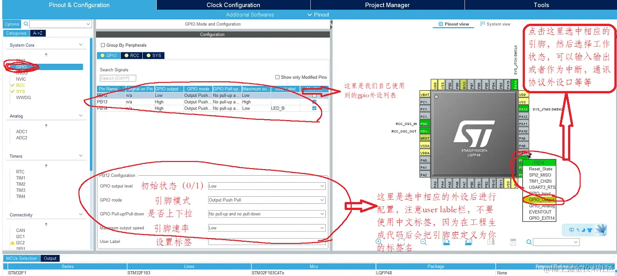This screenshot has width=617, height=276.
Task: Click the VBAT pin on the chip
Action: [424, 95]
